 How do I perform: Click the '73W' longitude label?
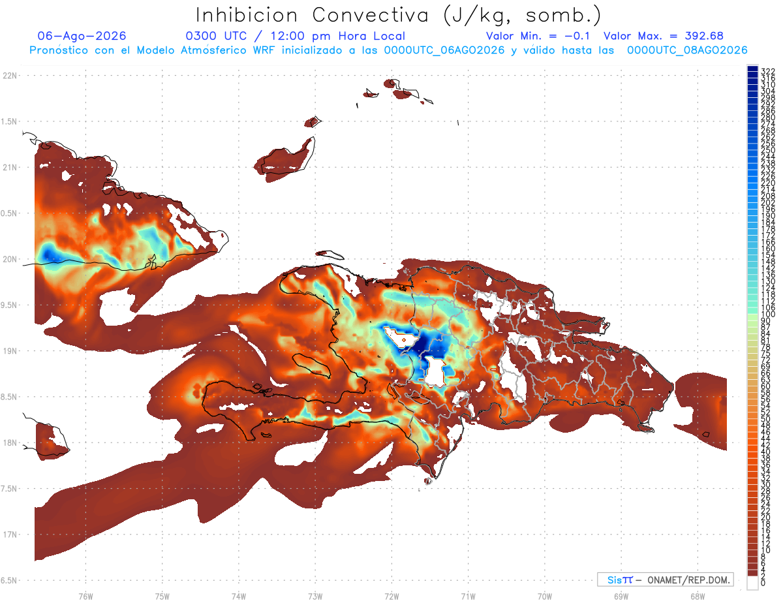coord(315,596)
